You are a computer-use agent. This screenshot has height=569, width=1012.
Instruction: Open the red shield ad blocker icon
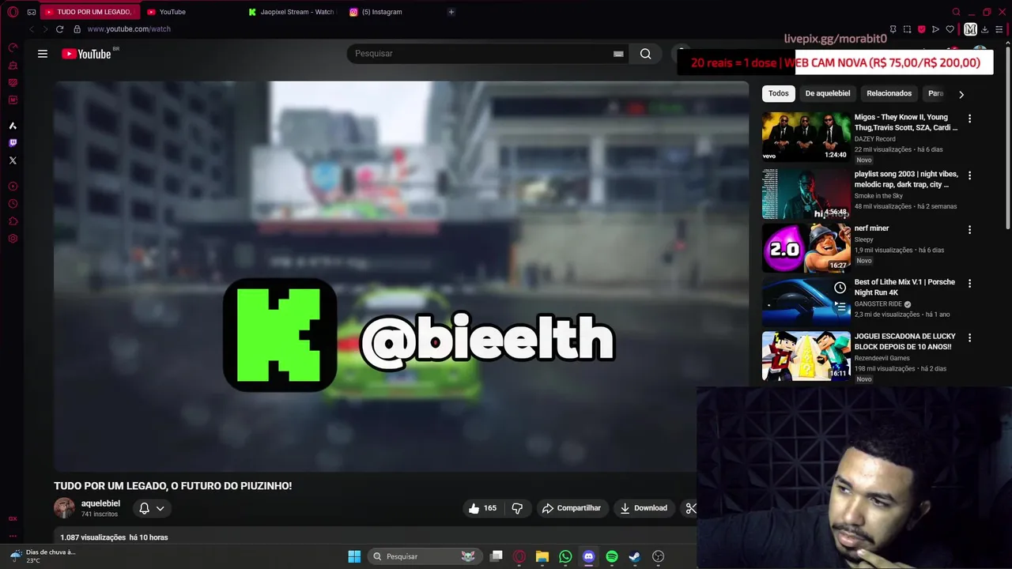tap(921, 29)
